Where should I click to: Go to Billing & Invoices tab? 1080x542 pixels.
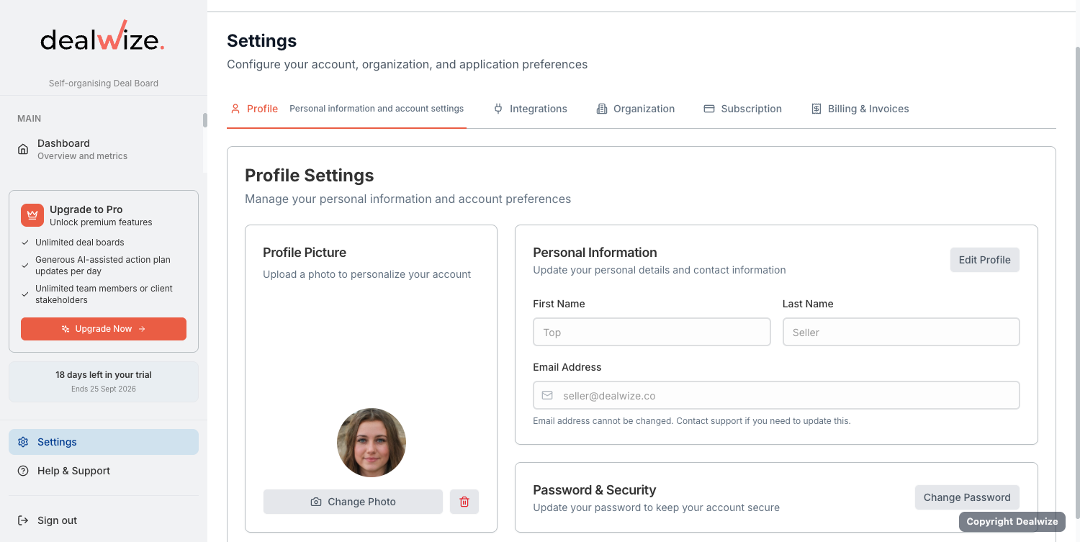coord(860,109)
